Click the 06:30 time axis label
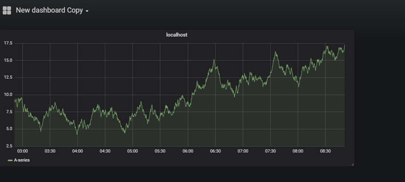 click(215, 151)
